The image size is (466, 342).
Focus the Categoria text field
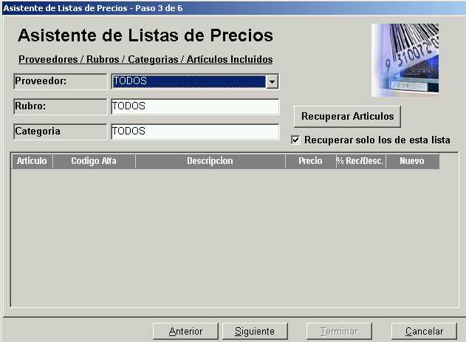pyautogui.click(x=195, y=131)
